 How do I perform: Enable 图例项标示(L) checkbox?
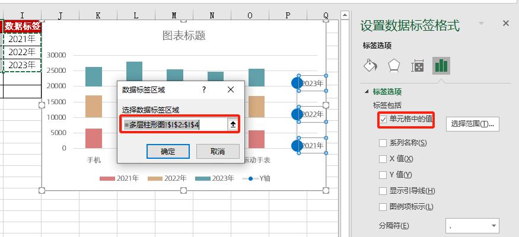pos(383,207)
